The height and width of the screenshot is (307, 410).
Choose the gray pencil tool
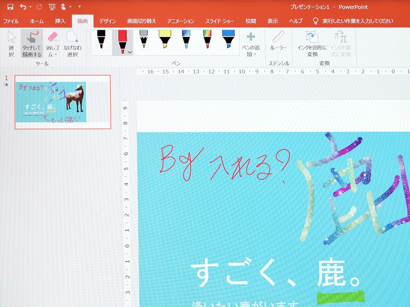144,39
